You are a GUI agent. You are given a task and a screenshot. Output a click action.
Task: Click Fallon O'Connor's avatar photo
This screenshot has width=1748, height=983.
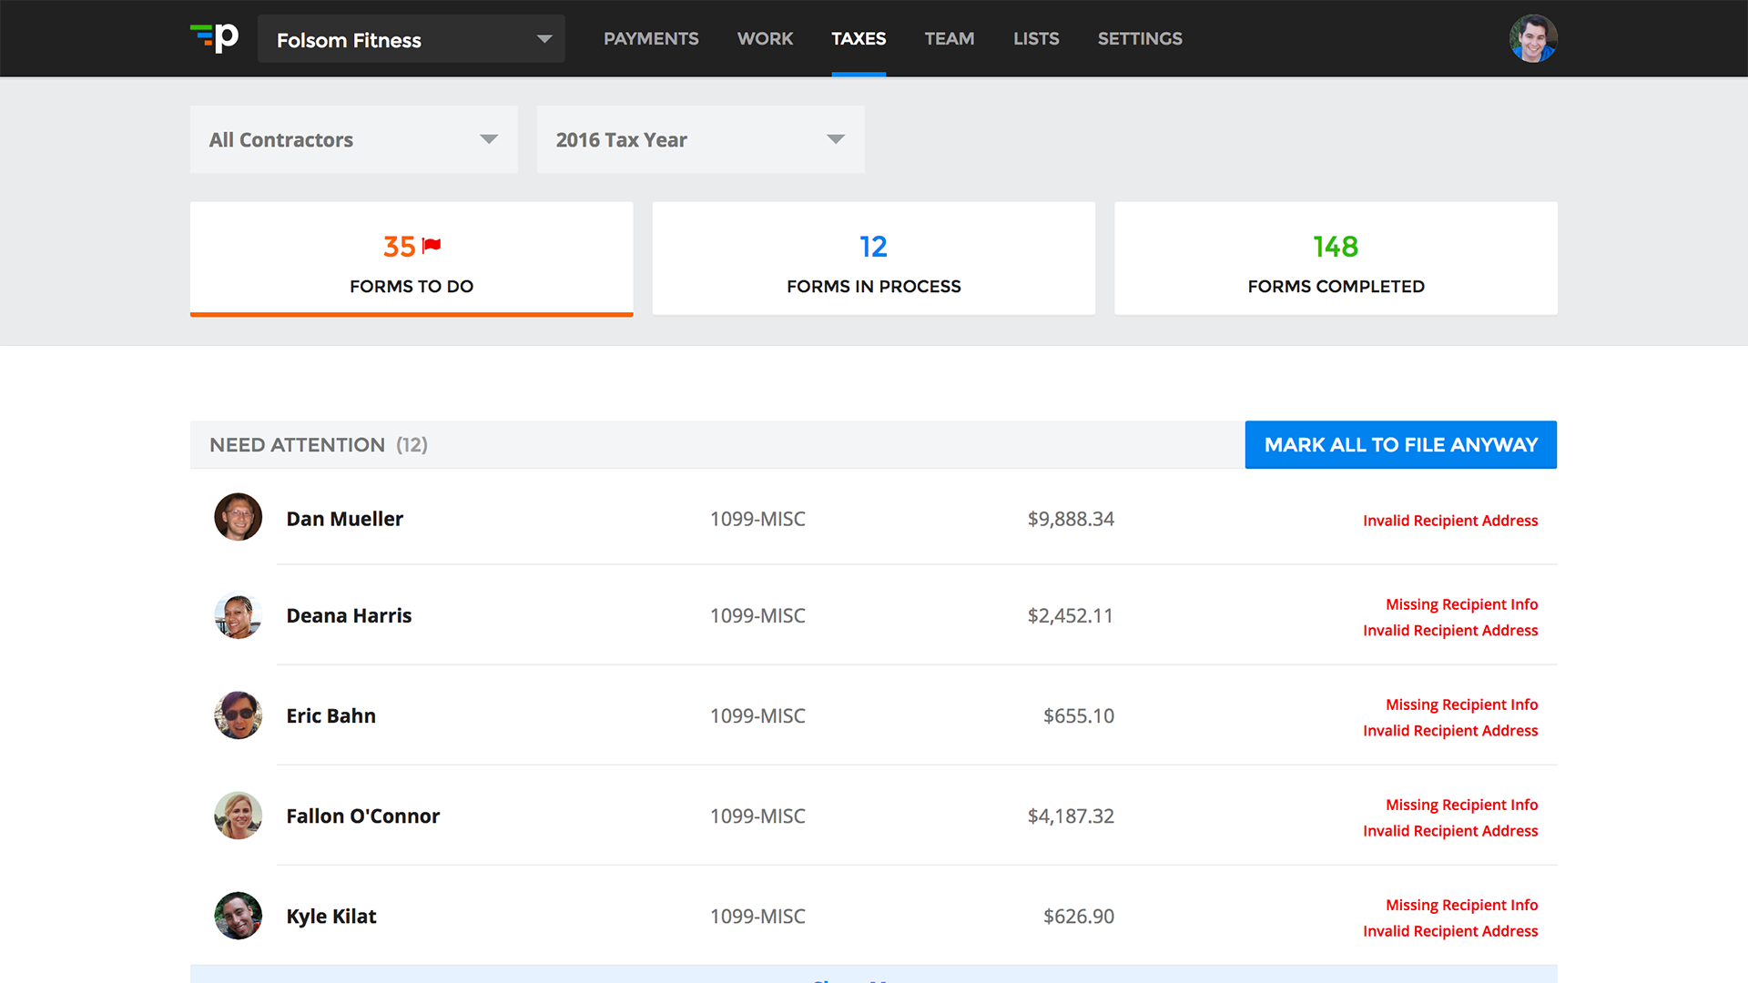[238, 816]
